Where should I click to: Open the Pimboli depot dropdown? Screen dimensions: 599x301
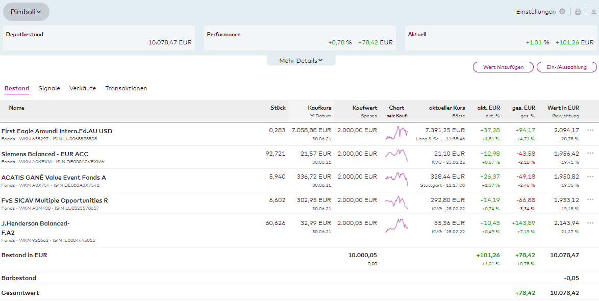26,12
